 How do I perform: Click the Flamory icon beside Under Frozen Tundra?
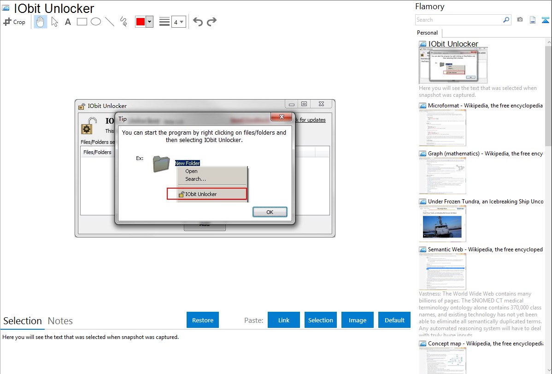[423, 202]
